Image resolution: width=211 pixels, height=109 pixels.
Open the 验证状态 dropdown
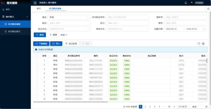(69, 29)
